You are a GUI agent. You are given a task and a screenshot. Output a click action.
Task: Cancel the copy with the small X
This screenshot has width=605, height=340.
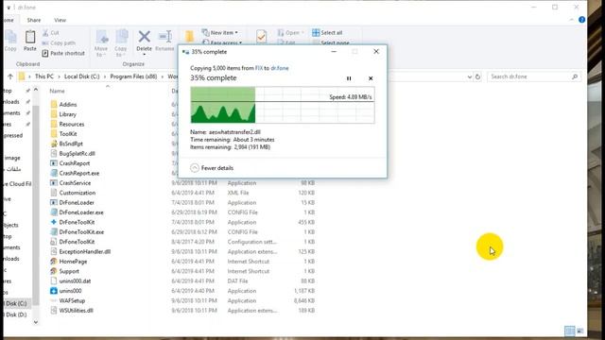(371, 78)
